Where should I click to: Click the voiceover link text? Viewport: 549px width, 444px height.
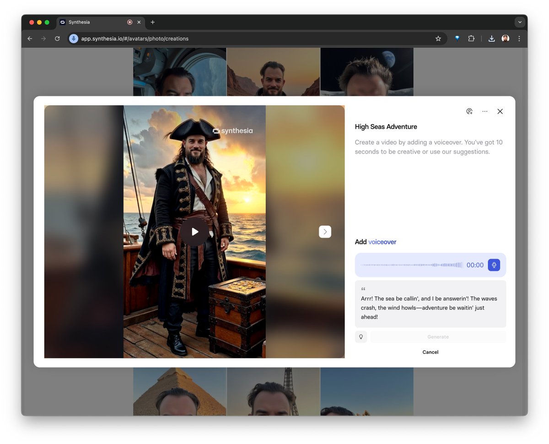382,242
